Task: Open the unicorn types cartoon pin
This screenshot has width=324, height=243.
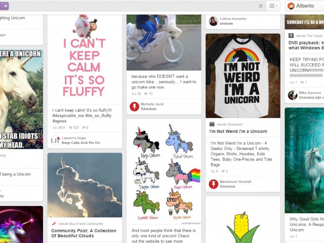Action: point(164,172)
